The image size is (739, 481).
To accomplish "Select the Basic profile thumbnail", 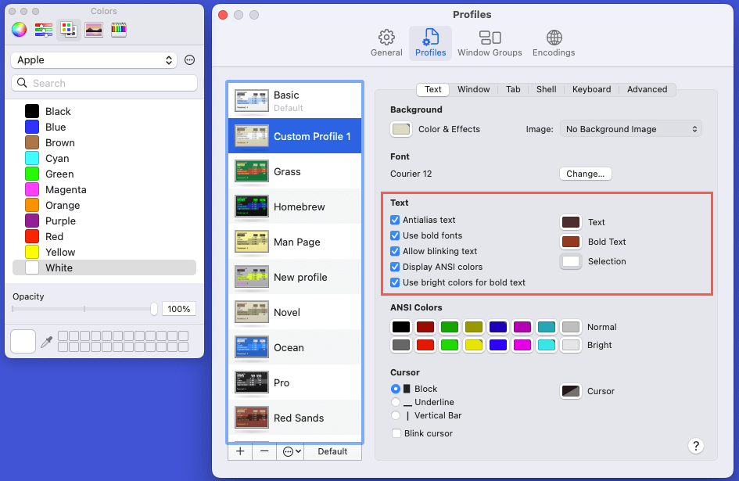I will (x=252, y=101).
